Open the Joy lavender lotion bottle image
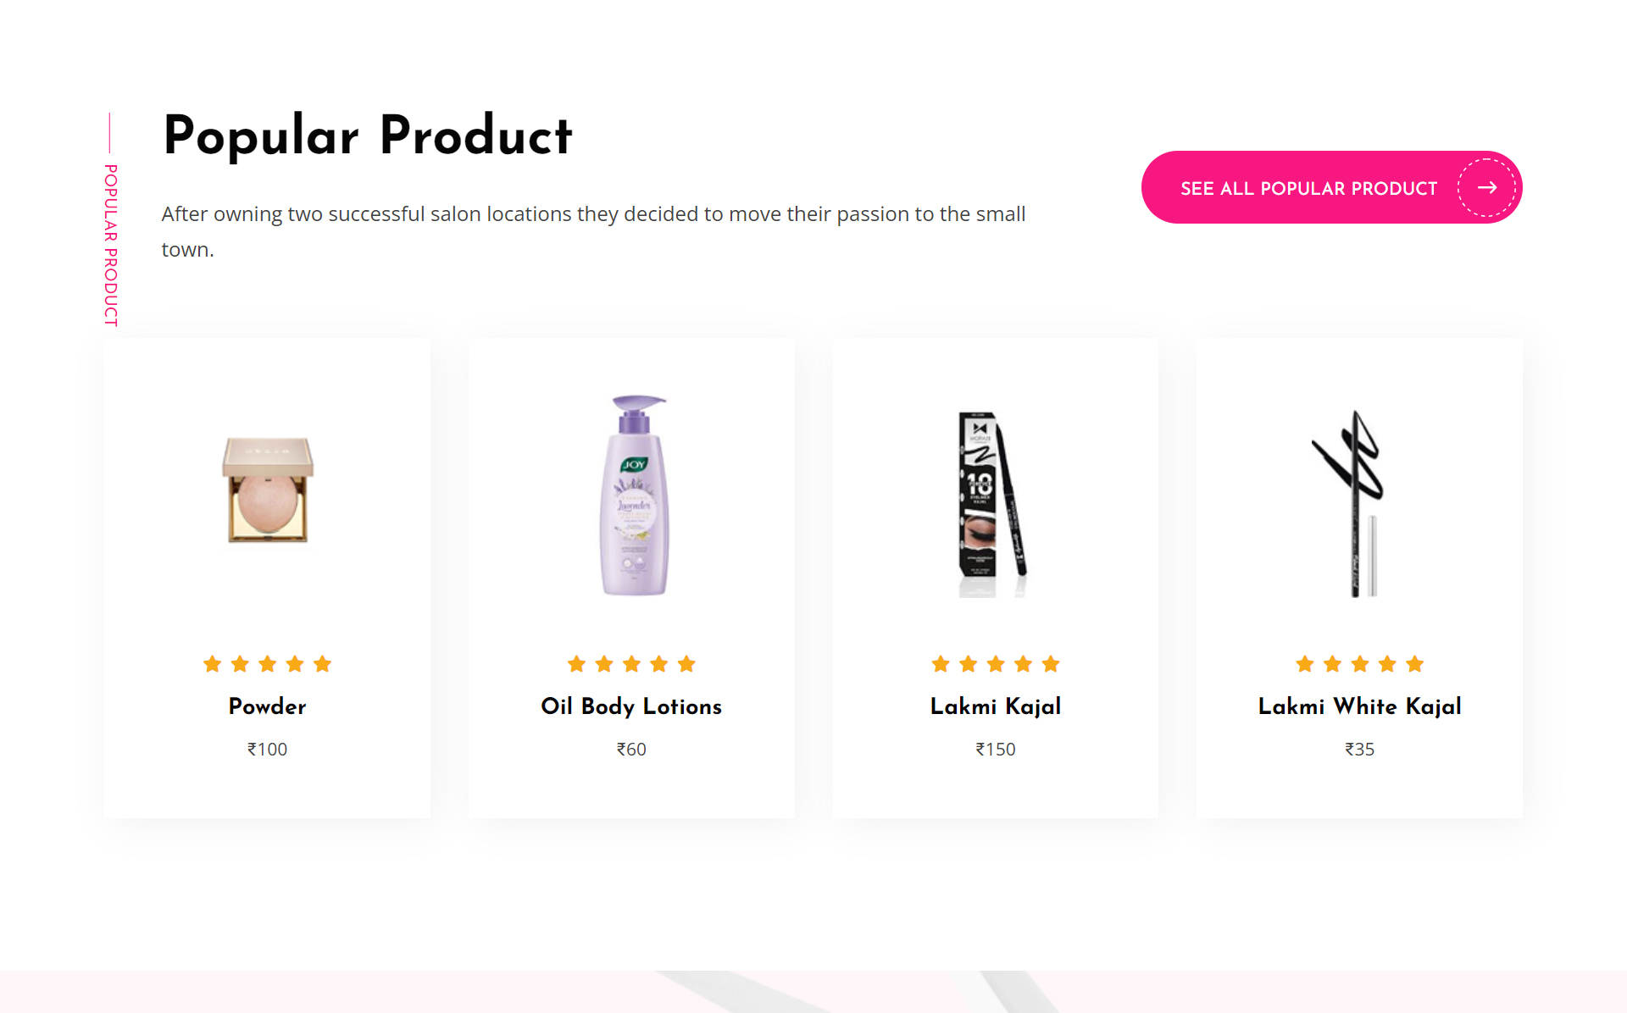Image resolution: width=1627 pixels, height=1013 pixels. pyautogui.click(x=635, y=496)
